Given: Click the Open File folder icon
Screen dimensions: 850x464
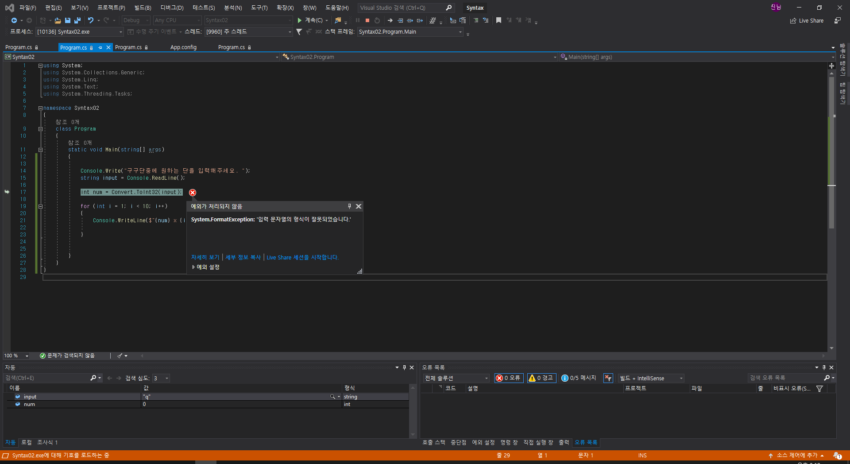Looking at the screenshot, I should (x=58, y=20).
